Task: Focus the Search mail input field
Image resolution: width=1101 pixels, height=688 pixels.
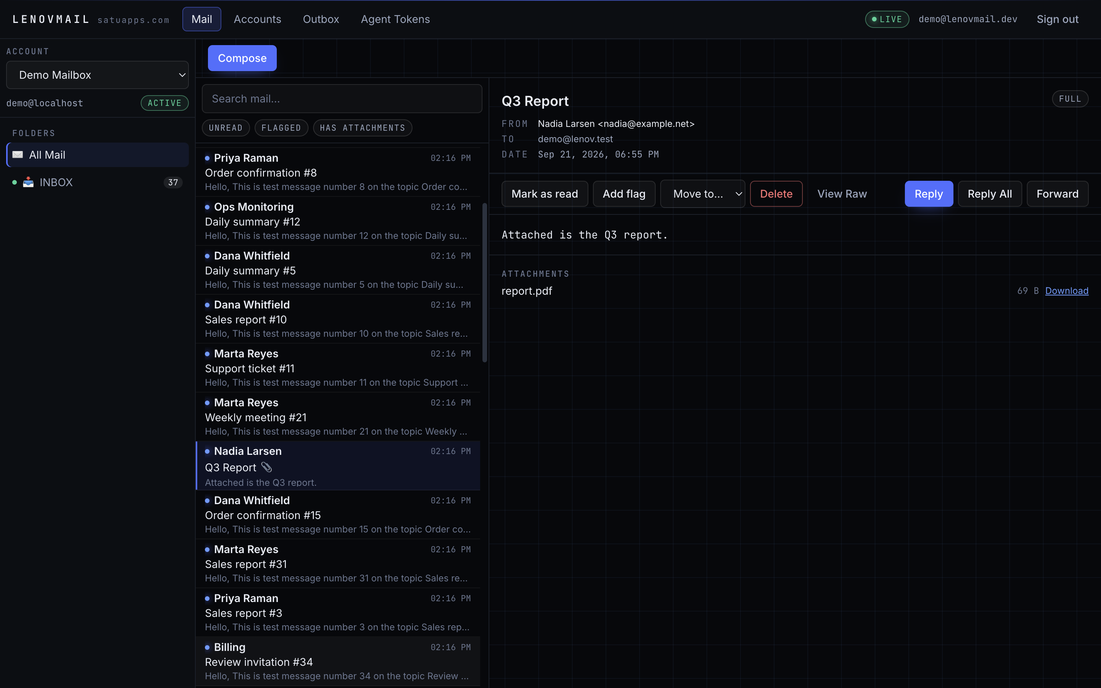Action: (x=342, y=99)
